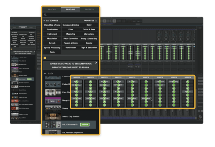The width and height of the screenshot is (215, 147).
Task: Click plus icon on the Lex 224 insert slot
Action: click(160, 82)
